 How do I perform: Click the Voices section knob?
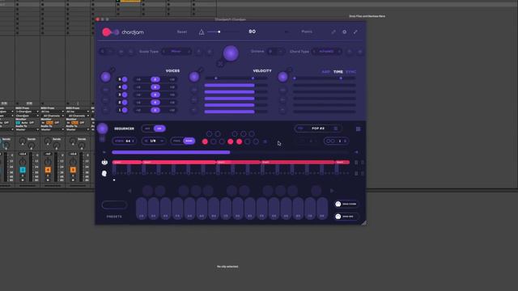[106, 77]
